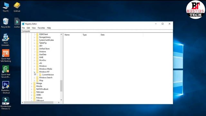Expand the CurrentVersion key
Image resolution: width=206 pixels, height=116 pixels.
[x=37, y=75]
